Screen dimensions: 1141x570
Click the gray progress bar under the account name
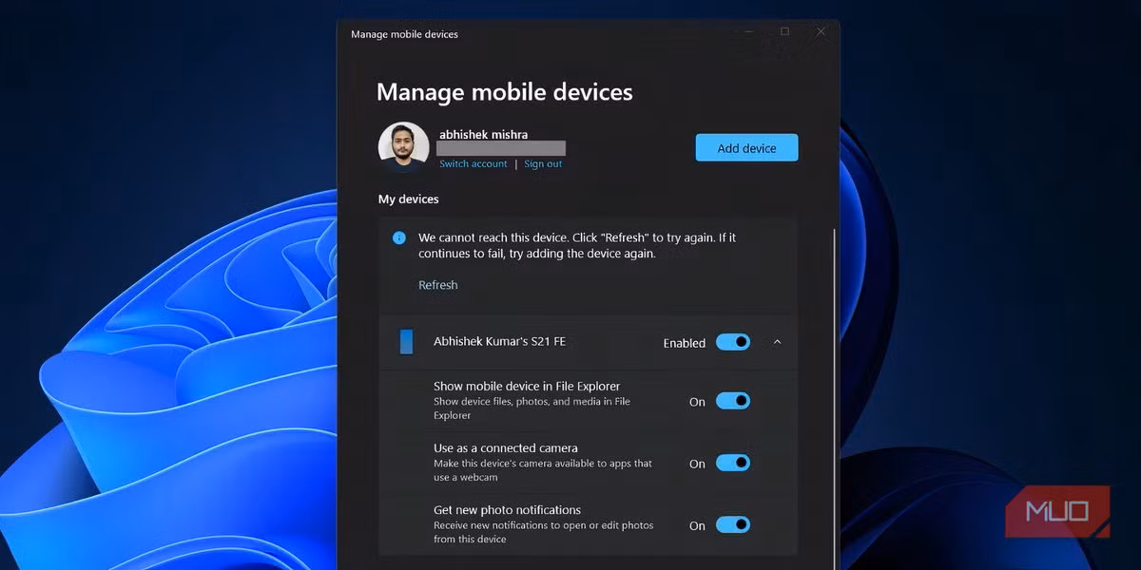[x=501, y=148]
